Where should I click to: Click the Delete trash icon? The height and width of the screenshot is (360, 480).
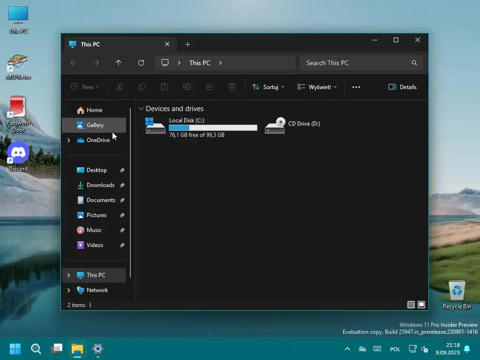tap(232, 87)
